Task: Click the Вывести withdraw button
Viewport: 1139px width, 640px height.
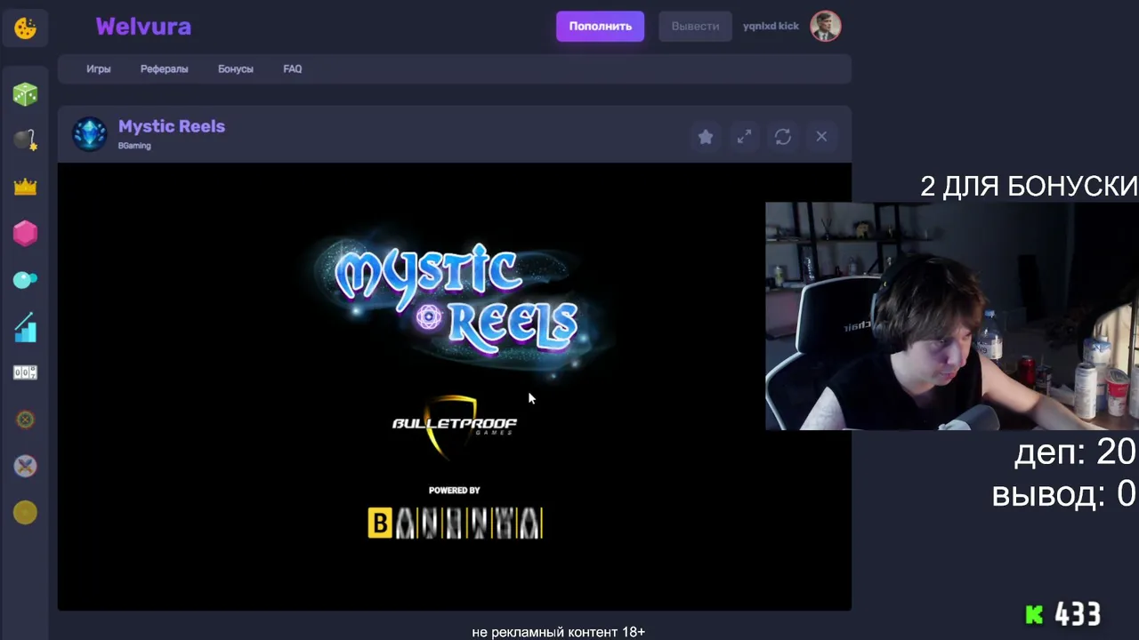Action: click(695, 26)
